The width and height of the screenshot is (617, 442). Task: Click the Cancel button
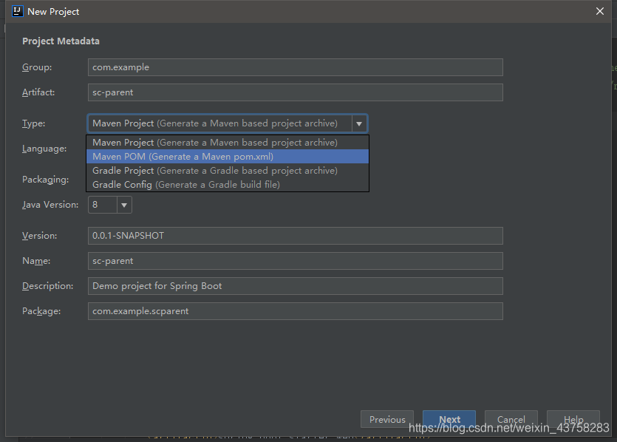point(511,420)
